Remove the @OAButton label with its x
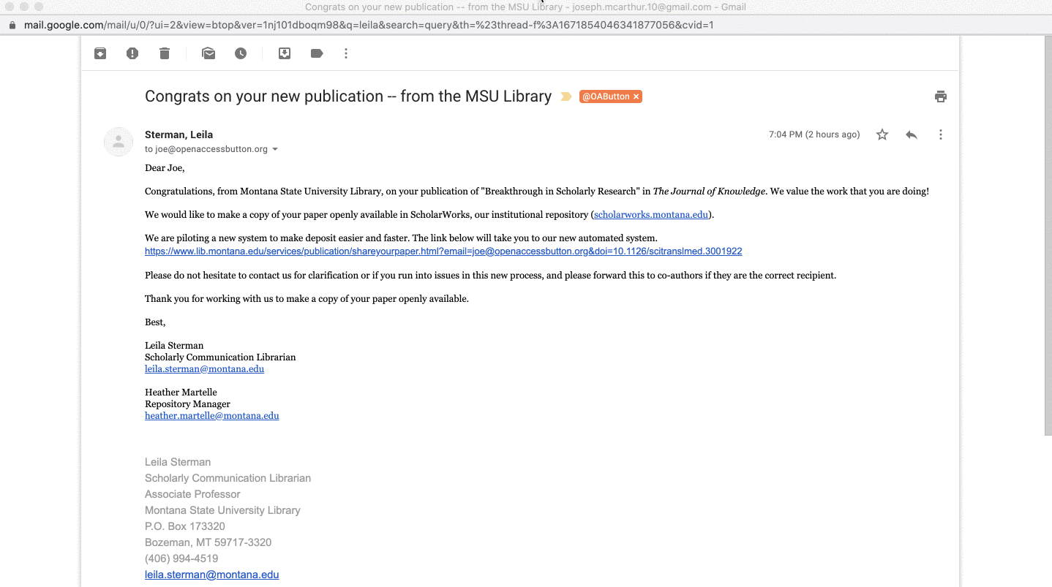1052x587 pixels. click(636, 96)
